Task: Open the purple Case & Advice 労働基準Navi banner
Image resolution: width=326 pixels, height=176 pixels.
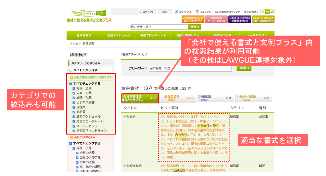Action: pyautogui.click(x=239, y=19)
